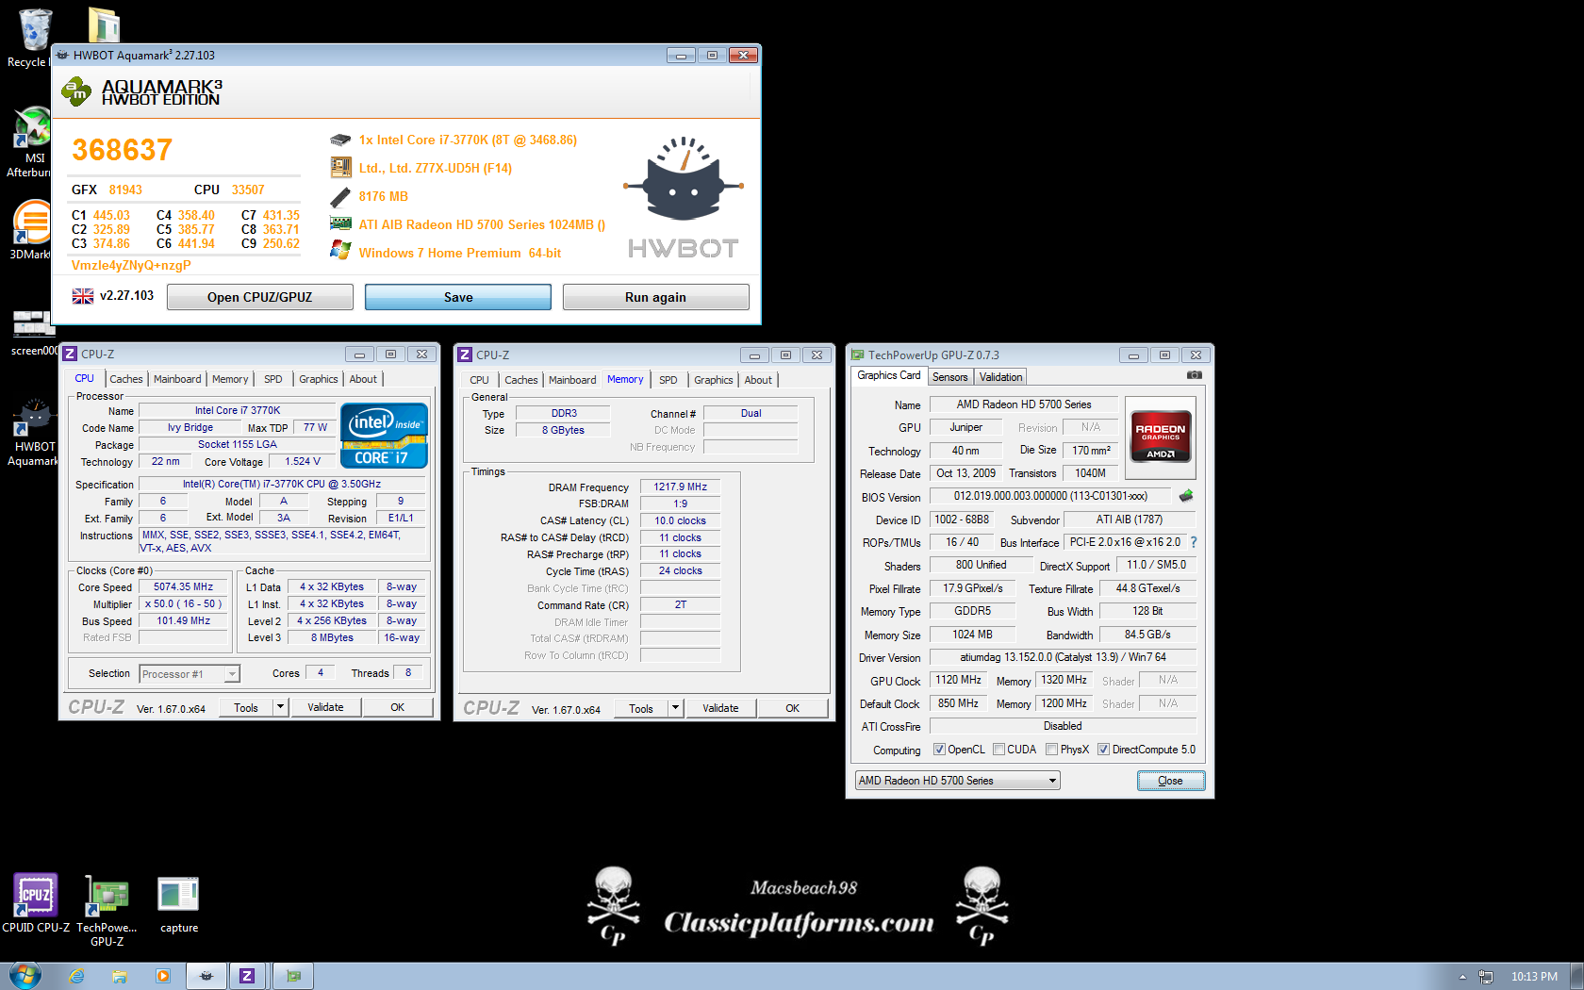This screenshot has height=990, width=1584.
Task: Open the Processor #1 selection dropdown
Action: pos(190,674)
